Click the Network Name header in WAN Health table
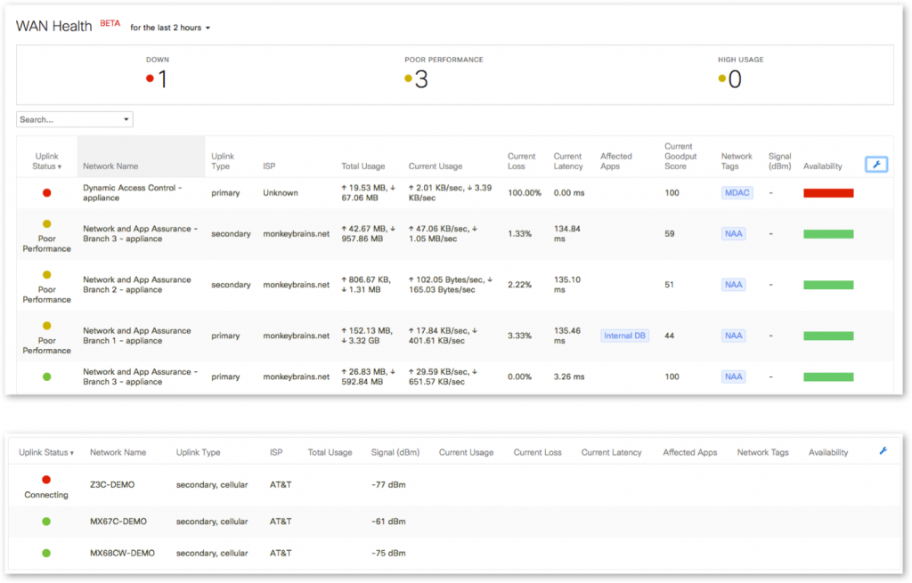This screenshot has width=912, height=583. tap(110, 166)
